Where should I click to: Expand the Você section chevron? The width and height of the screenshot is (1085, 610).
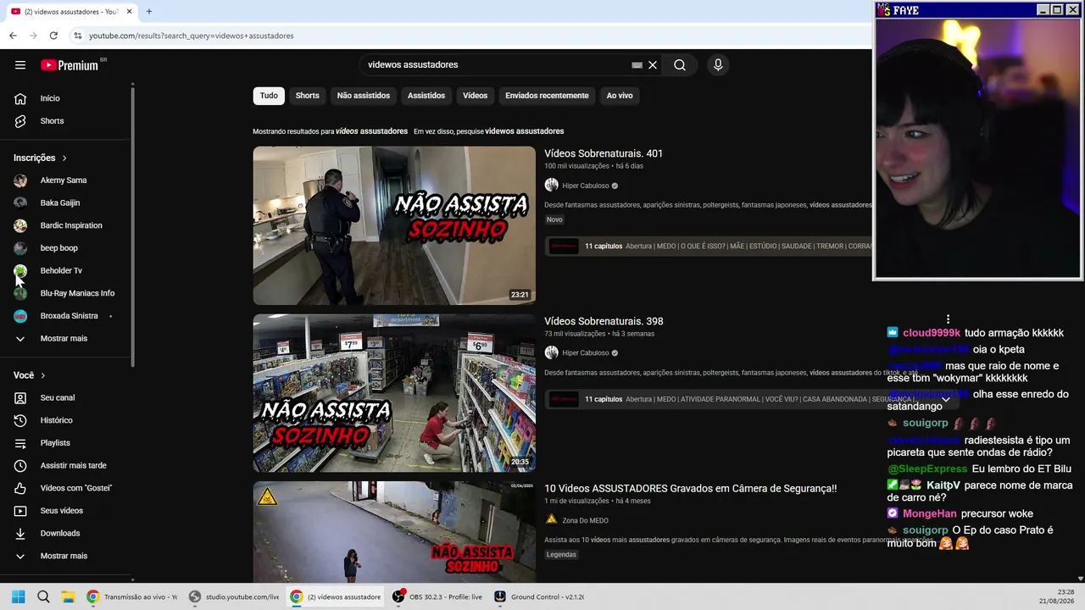(42, 375)
